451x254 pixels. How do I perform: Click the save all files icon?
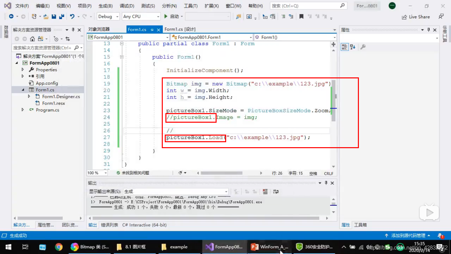(x=61, y=17)
